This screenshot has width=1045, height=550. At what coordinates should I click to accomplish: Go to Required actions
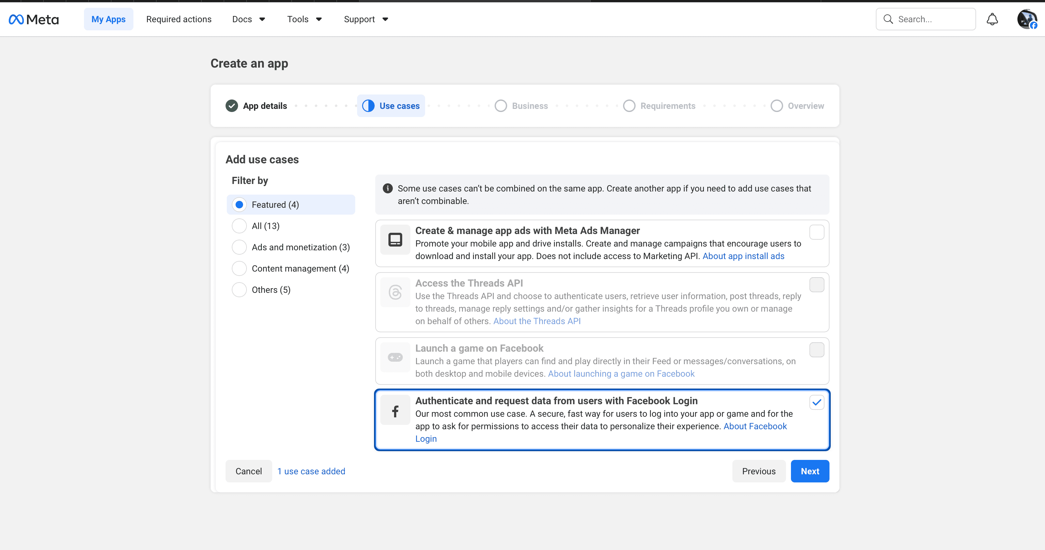coord(179,19)
